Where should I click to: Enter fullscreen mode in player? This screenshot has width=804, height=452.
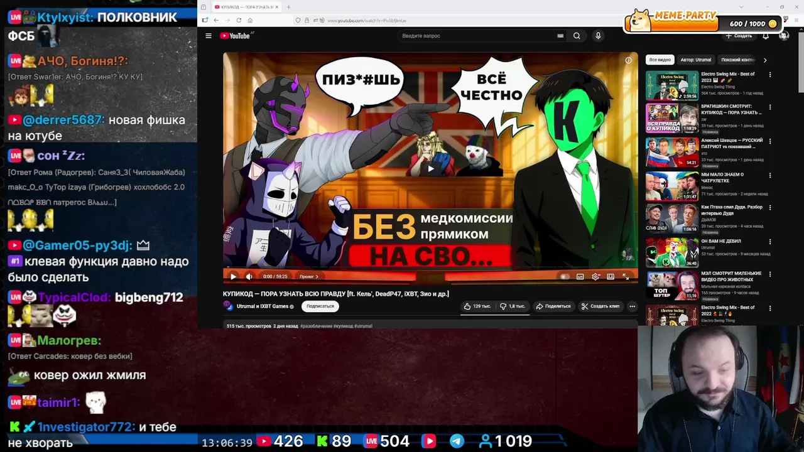coord(626,276)
